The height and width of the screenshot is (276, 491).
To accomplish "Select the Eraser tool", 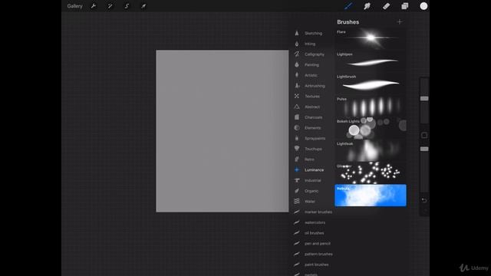I will (x=386, y=6).
